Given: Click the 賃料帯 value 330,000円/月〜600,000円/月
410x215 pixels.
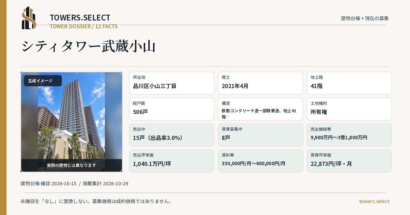Looking at the screenshot, I should pyautogui.click(x=254, y=163).
